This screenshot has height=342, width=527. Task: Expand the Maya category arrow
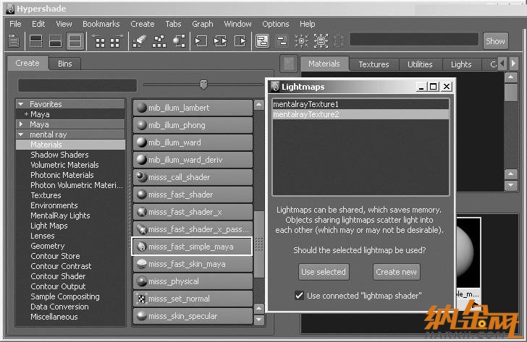click(21, 124)
